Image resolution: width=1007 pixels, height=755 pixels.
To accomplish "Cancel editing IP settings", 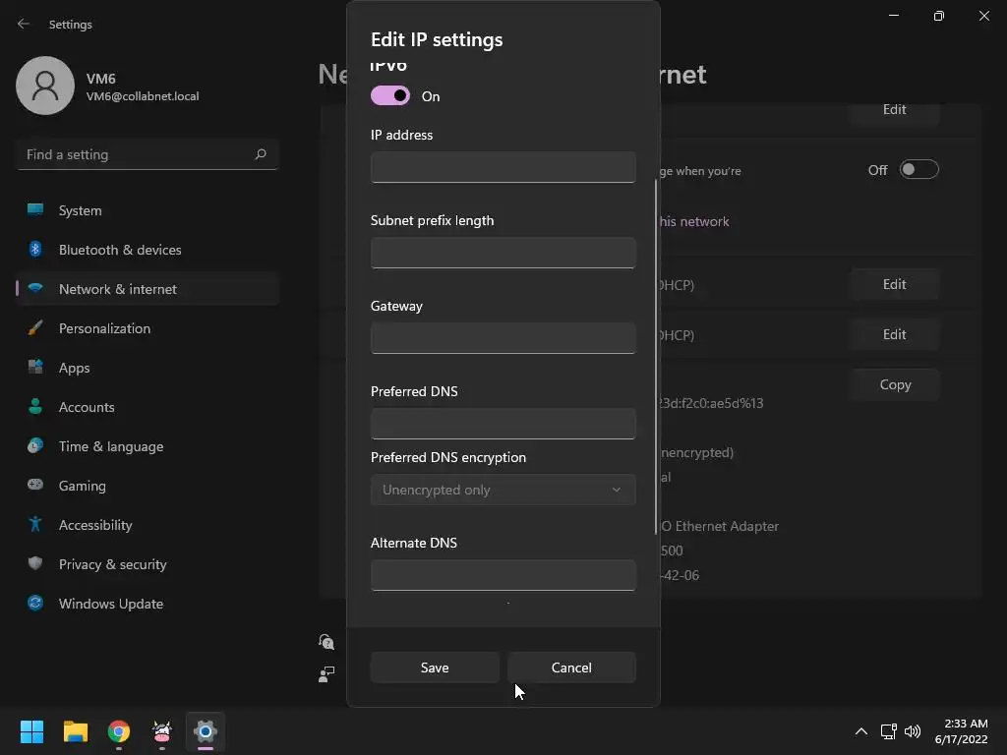I will point(571,668).
